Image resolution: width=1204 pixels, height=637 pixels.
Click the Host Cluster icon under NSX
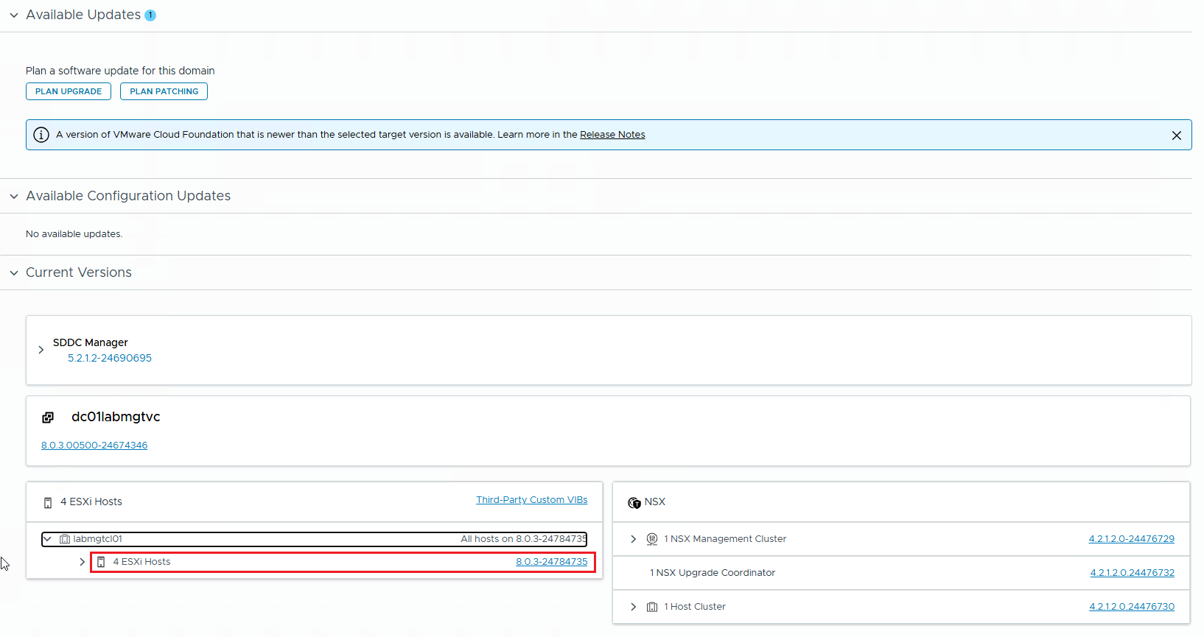pyautogui.click(x=652, y=607)
